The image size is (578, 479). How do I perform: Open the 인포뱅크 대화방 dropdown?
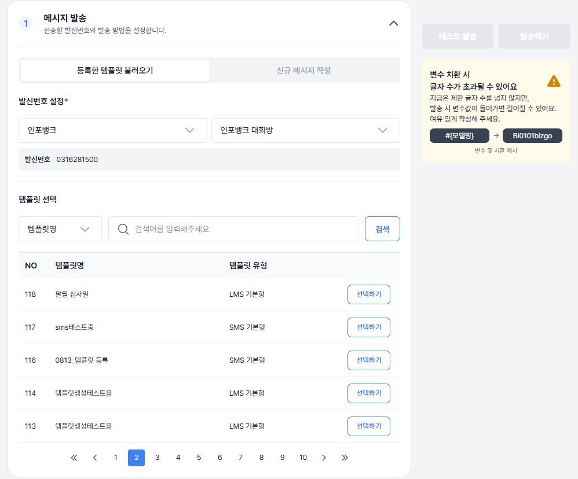coord(306,131)
